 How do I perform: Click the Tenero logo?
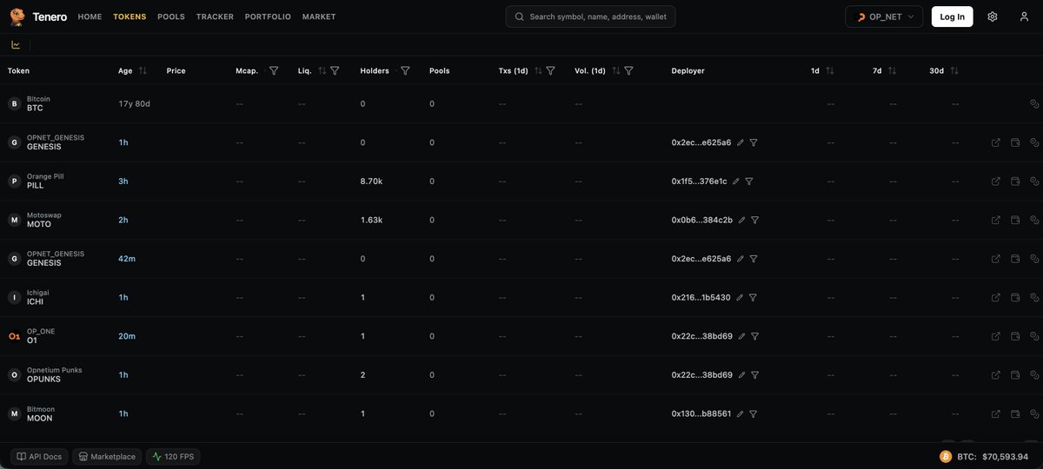click(x=38, y=17)
